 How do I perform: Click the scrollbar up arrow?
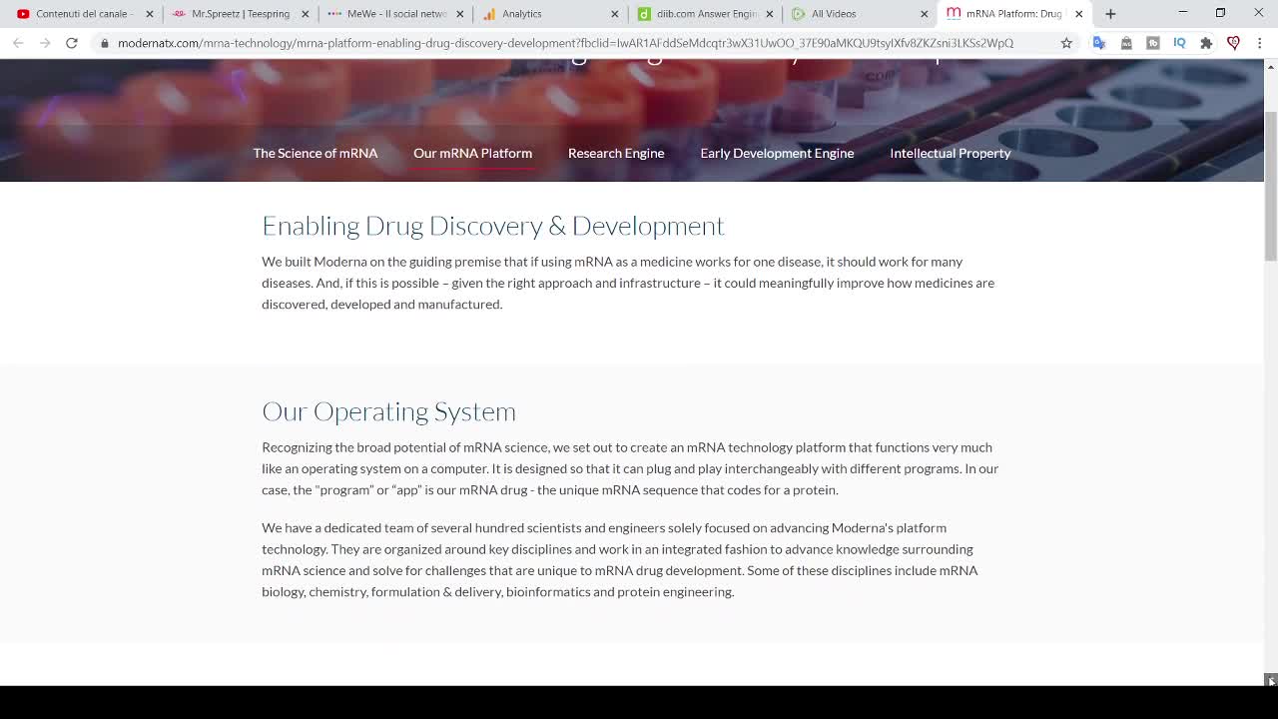pyautogui.click(x=1270, y=66)
